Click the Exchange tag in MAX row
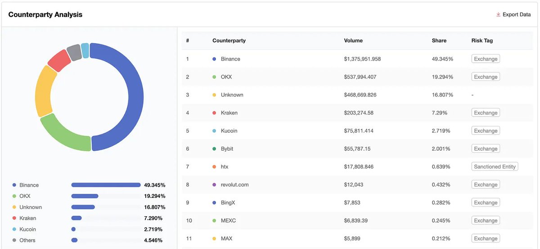 tap(486, 238)
